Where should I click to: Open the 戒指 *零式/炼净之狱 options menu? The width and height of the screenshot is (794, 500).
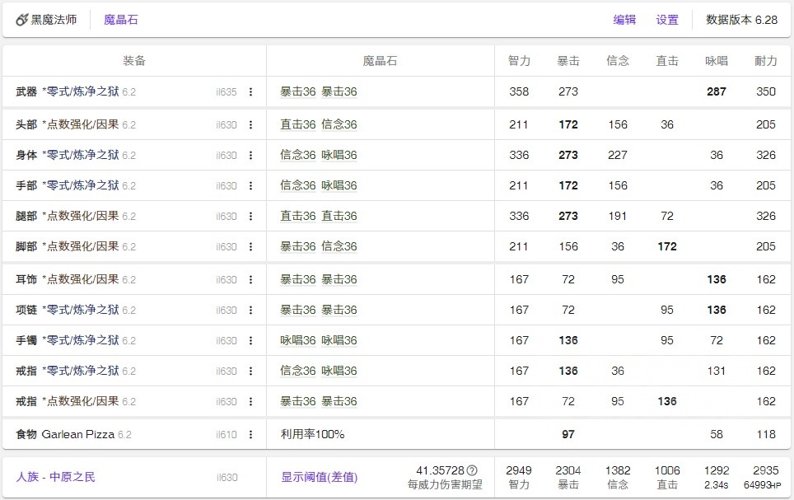(251, 371)
